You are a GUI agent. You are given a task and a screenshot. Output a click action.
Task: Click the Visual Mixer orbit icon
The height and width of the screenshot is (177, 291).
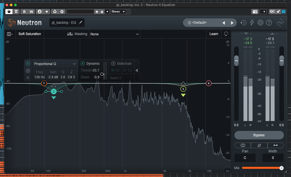pos(280,23)
